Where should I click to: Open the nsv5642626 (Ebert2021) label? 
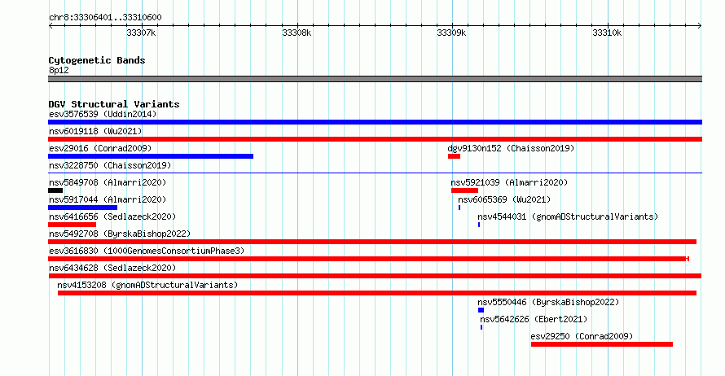click(x=534, y=319)
